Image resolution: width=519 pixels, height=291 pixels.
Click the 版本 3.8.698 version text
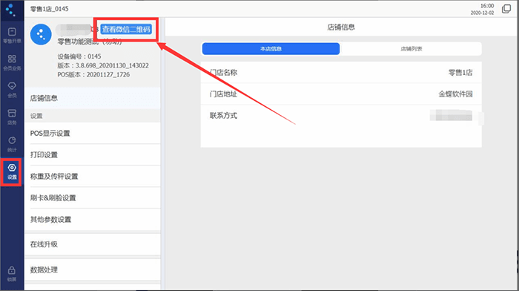103,65
